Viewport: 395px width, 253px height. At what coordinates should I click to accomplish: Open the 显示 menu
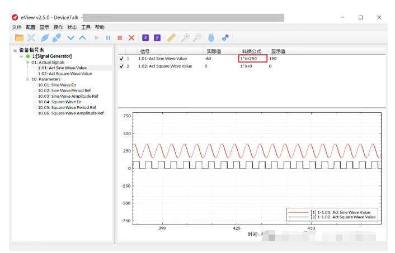tap(45, 27)
